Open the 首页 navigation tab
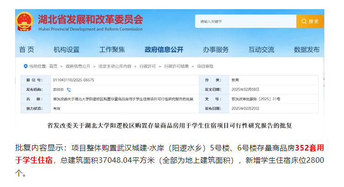Viewport: 344px width, 187px height. pyautogui.click(x=26, y=49)
